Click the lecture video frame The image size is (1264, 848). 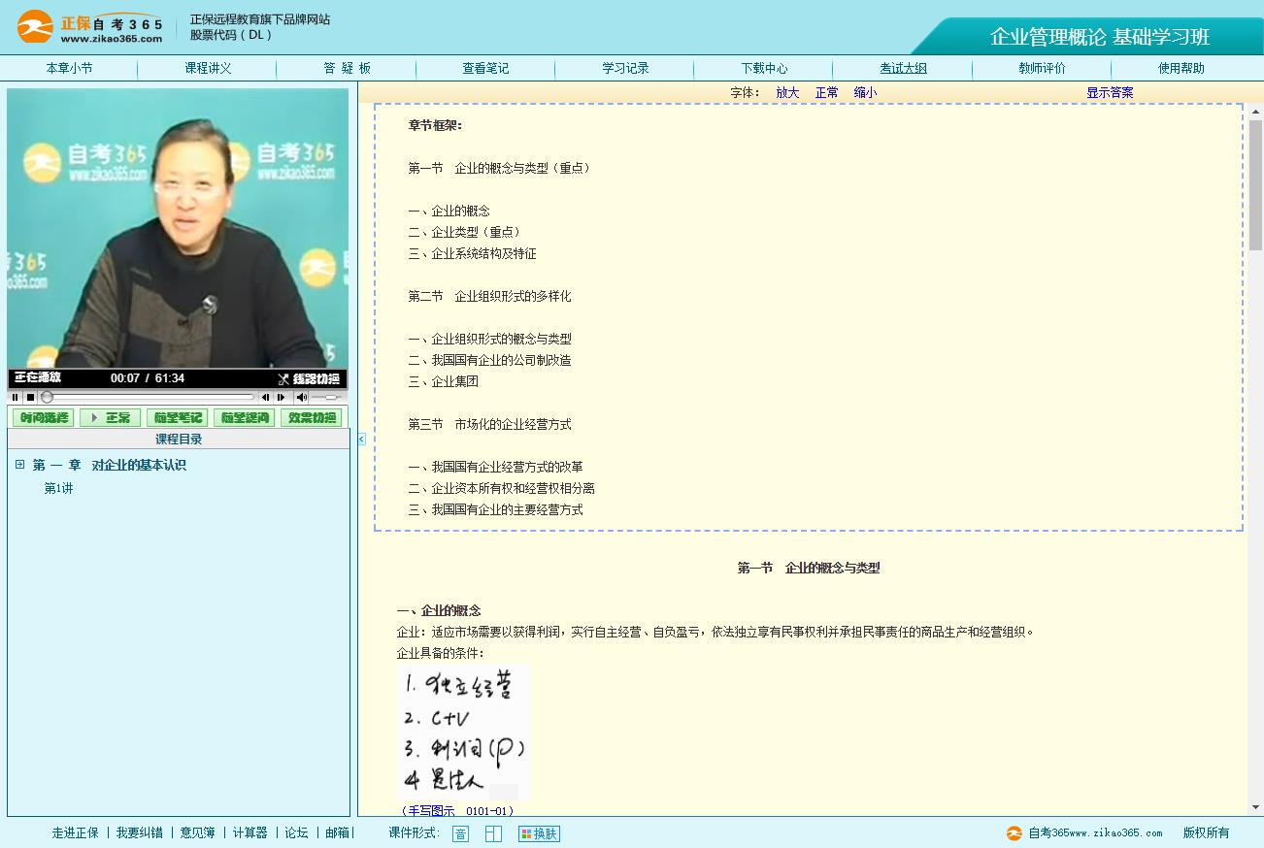(178, 229)
